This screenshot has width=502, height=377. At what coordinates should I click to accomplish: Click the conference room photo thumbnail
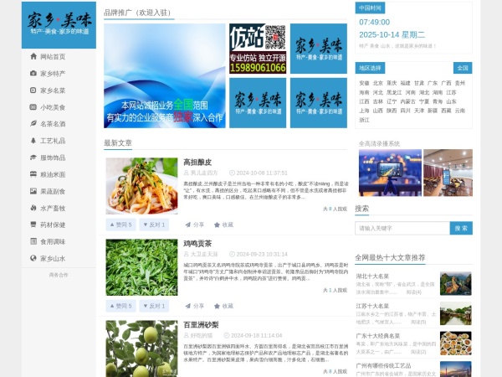coord(448,173)
